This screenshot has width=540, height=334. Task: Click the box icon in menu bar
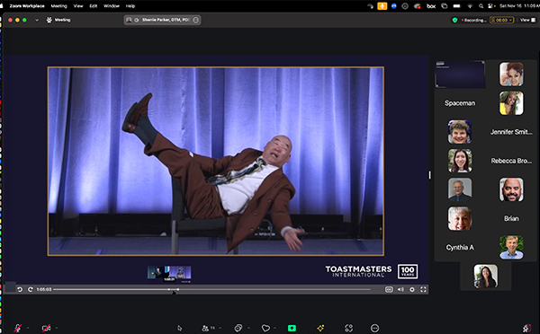point(431,6)
